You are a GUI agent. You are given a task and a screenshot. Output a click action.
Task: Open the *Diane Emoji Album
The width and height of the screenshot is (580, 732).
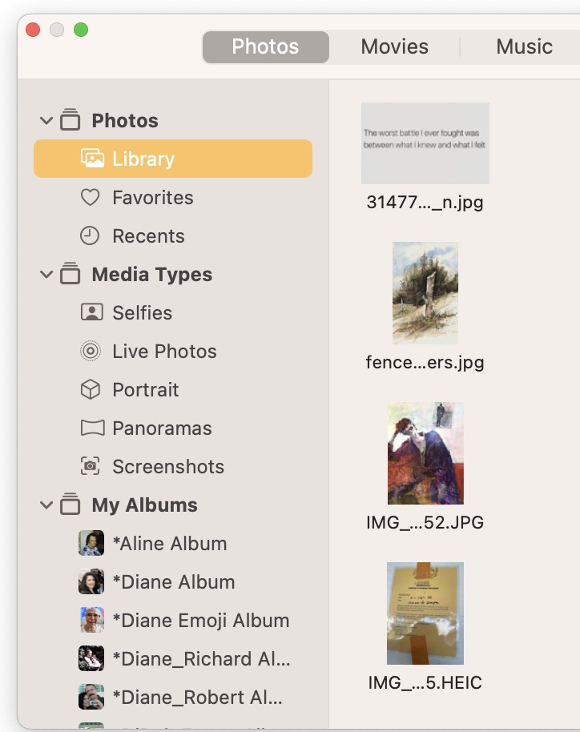pyautogui.click(x=201, y=620)
